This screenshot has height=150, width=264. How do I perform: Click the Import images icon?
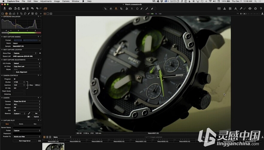(4, 9)
